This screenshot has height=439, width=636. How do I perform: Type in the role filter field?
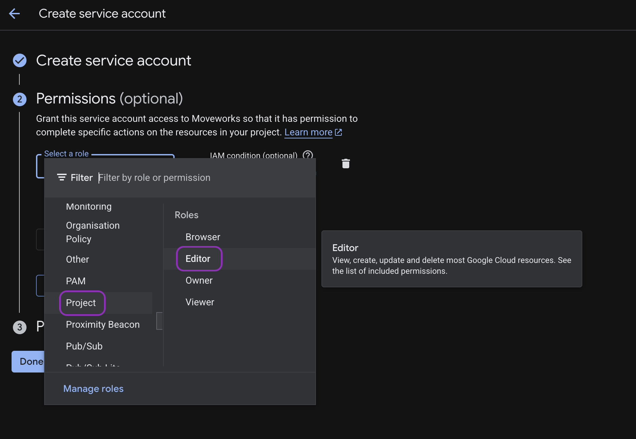tap(204, 178)
